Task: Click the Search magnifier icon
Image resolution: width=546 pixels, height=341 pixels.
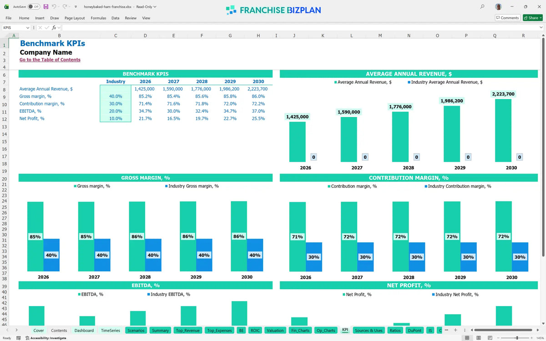Action: [482, 7]
